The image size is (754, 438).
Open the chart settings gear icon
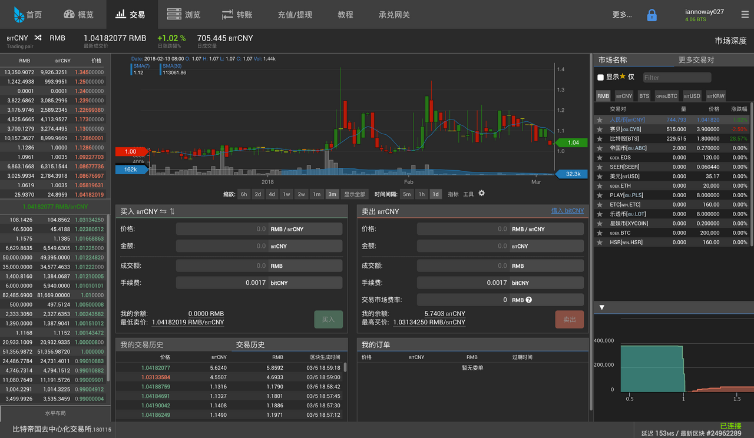coord(482,193)
